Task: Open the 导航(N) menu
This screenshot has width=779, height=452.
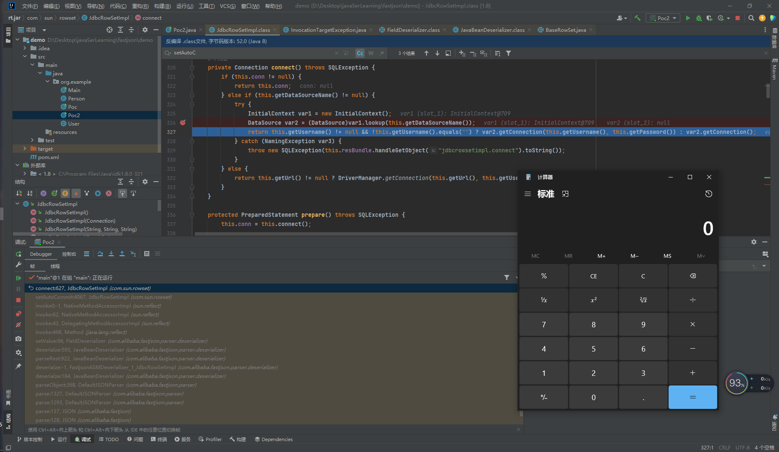Action: coord(95,6)
